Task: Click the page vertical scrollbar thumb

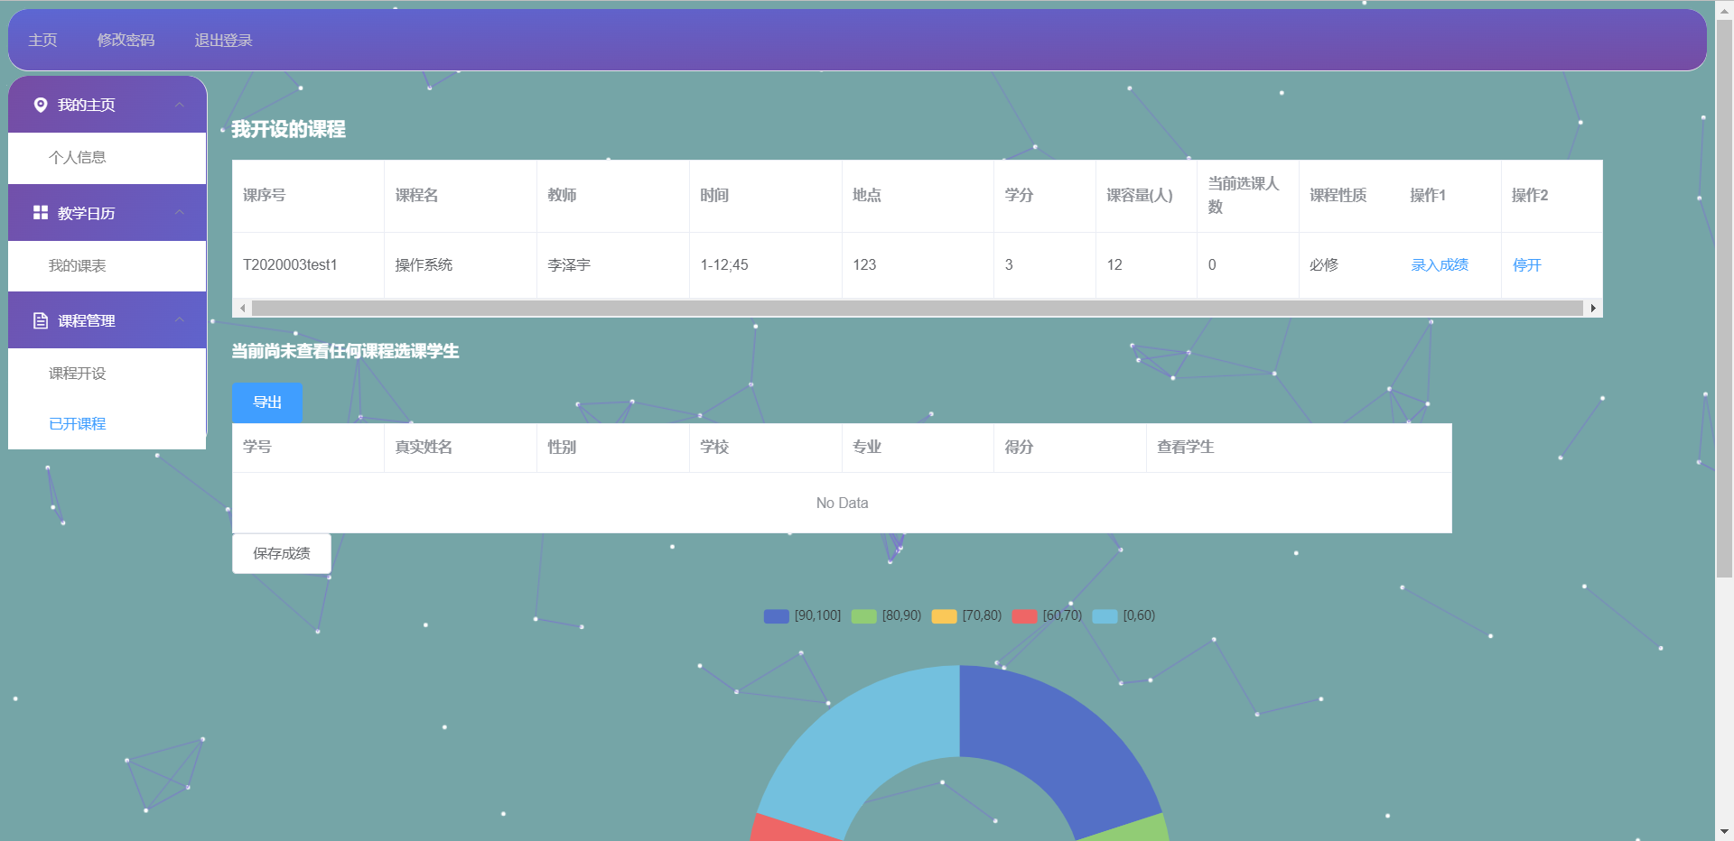Action: coord(1724,298)
